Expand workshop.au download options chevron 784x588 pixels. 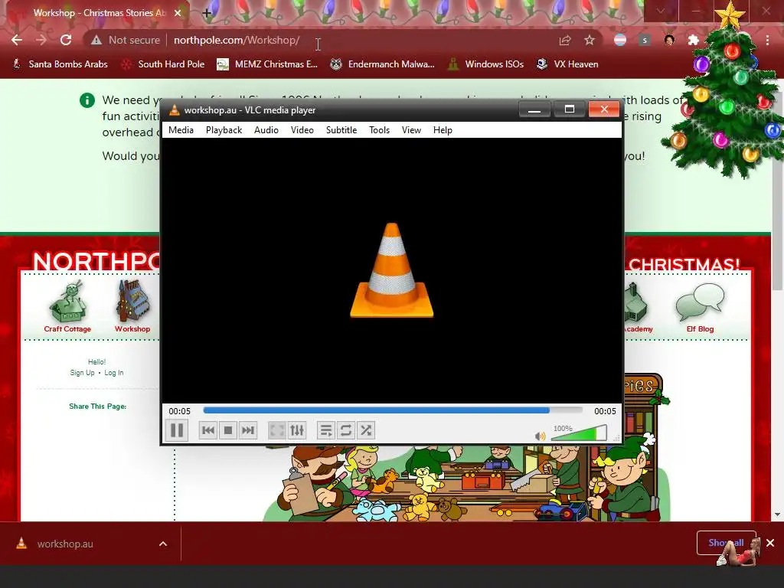point(163,544)
